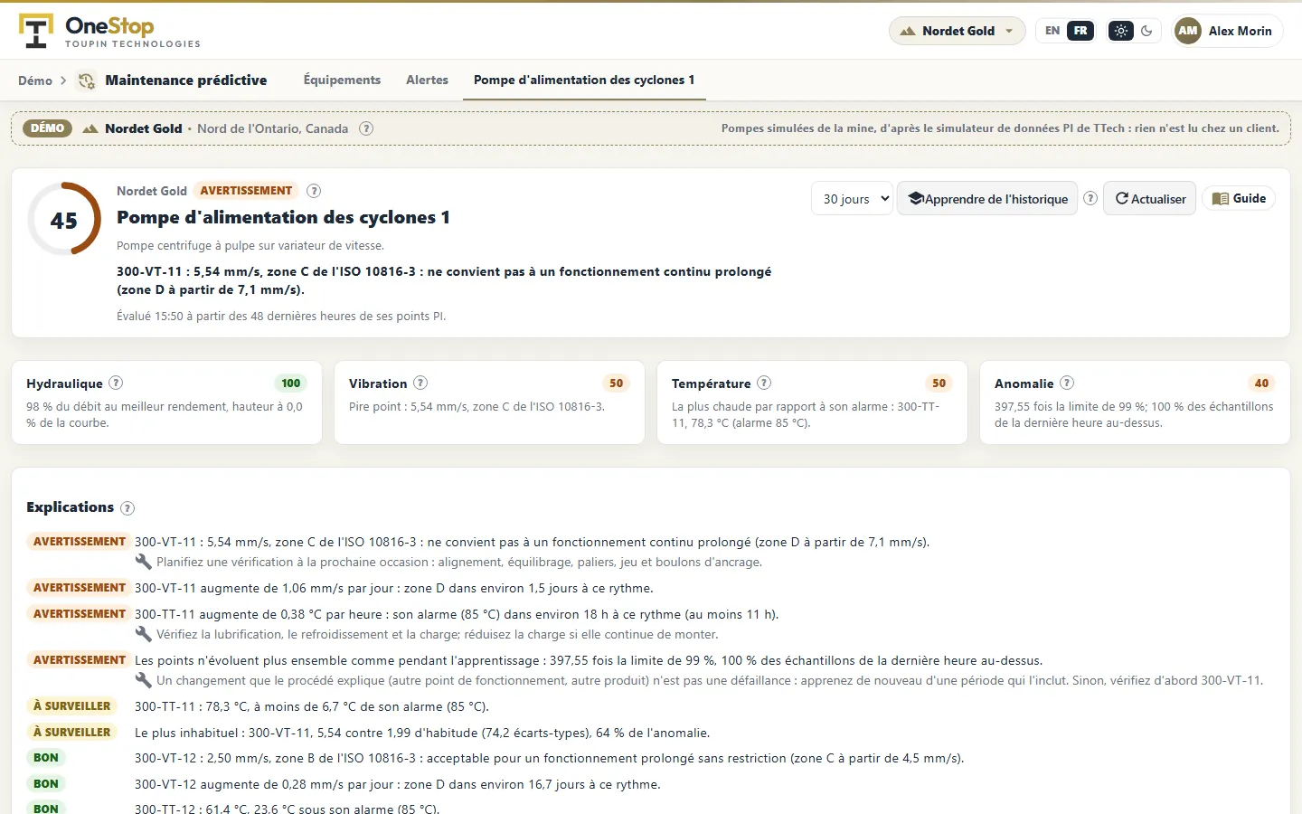Open the Maintenance prédictive module title
This screenshot has height=814, width=1302.
(186, 80)
